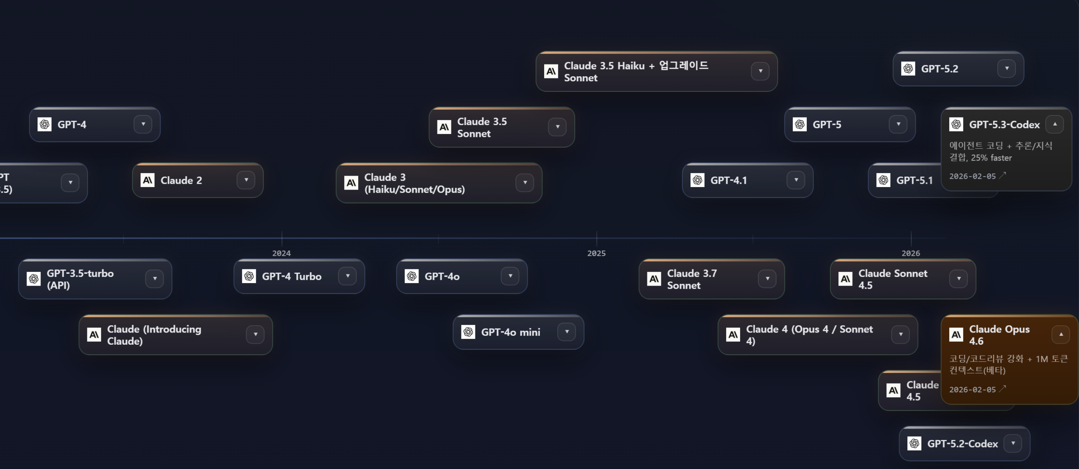This screenshot has width=1079, height=469.
Task: Expand the Claude 3.5 Haiku card
Action: tap(760, 71)
